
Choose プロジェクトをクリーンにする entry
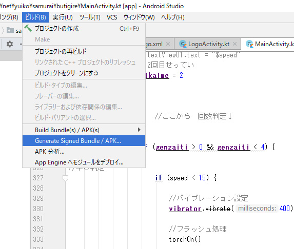point(84,73)
